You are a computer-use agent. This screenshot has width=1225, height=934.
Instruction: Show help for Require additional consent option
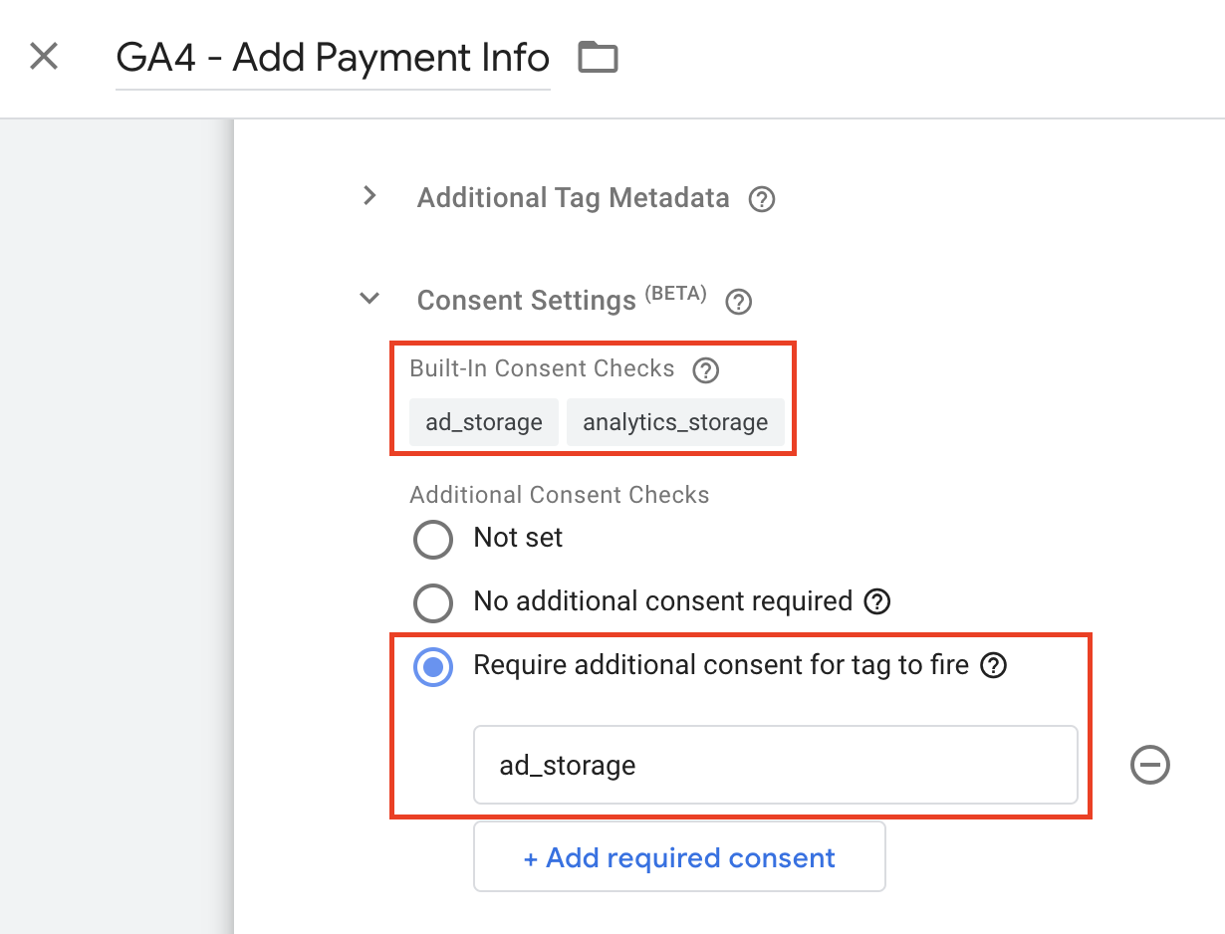[993, 665]
